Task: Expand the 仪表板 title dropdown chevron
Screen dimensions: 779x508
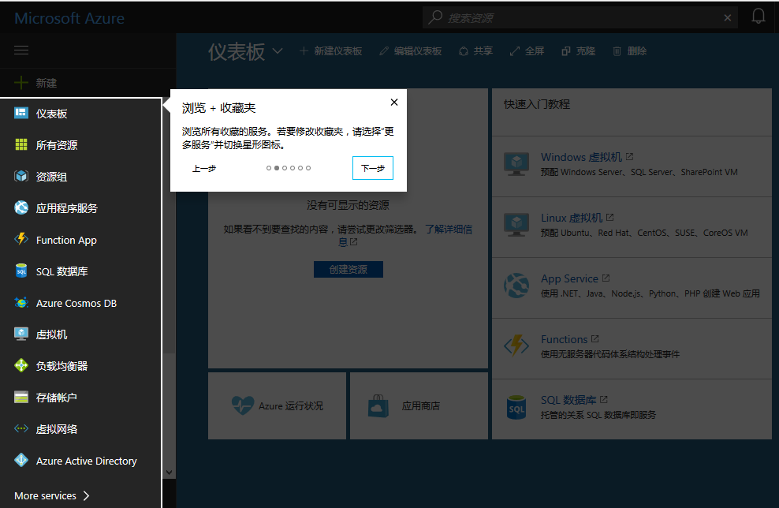Action: [278, 51]
